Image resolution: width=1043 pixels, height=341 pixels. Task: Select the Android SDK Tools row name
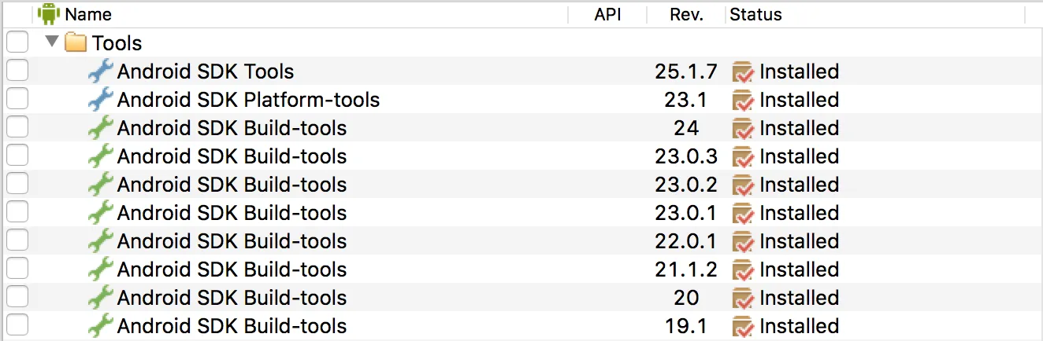coord(206,71)
